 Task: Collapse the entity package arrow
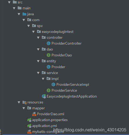pyautogui.click(x=38, y=61)
